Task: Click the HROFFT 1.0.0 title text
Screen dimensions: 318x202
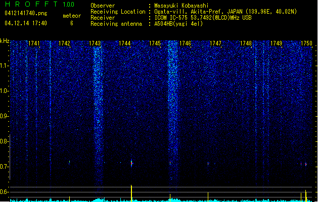Action: (x=40, y=4)
